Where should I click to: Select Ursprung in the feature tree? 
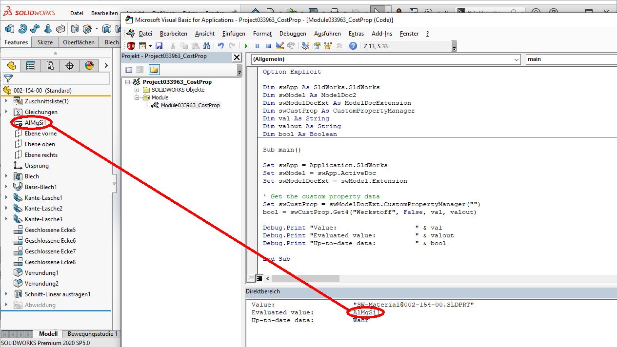[37, 165]
